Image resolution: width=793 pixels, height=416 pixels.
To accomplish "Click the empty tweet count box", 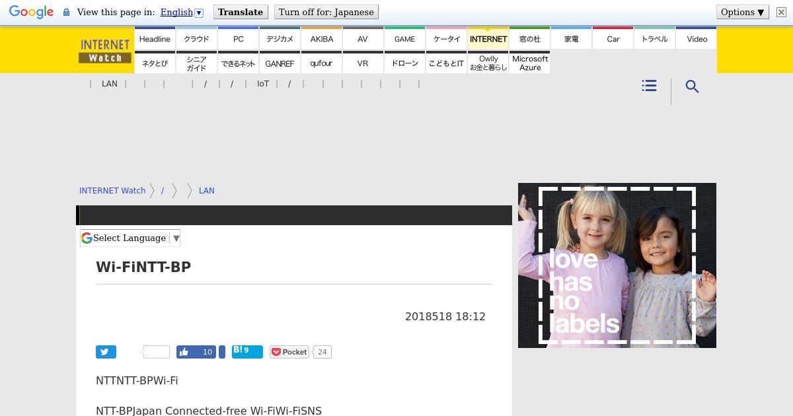I will (156, 352).
